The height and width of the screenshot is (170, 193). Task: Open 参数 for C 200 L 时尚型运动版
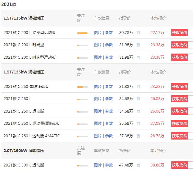[109, 57]
